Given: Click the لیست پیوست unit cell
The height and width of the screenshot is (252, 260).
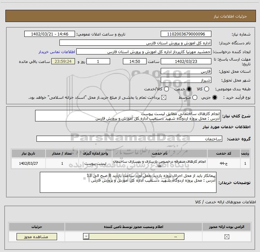Looking at the screenshot, I should tap(95, 163).
